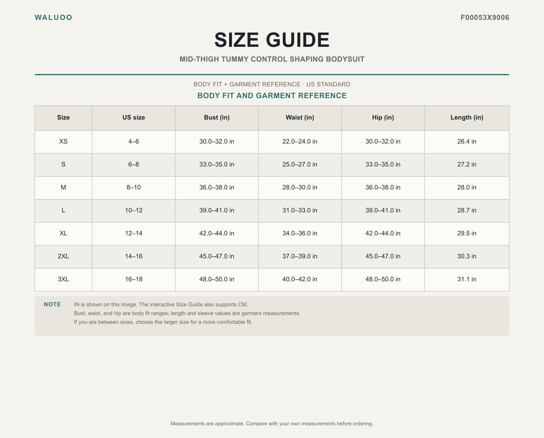
Task: Click length value 28.0 in
Action: 467,188
